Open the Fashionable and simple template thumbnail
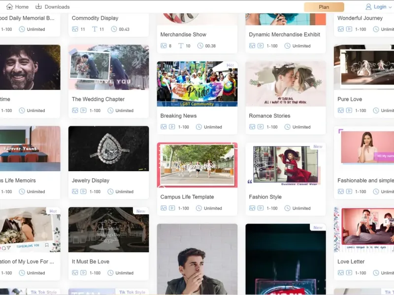This screenshot has height=295, width=394. [364, 148]
